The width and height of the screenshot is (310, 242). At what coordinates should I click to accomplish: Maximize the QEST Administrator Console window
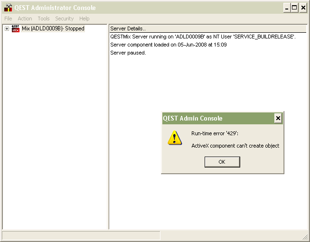coord(294,8)
